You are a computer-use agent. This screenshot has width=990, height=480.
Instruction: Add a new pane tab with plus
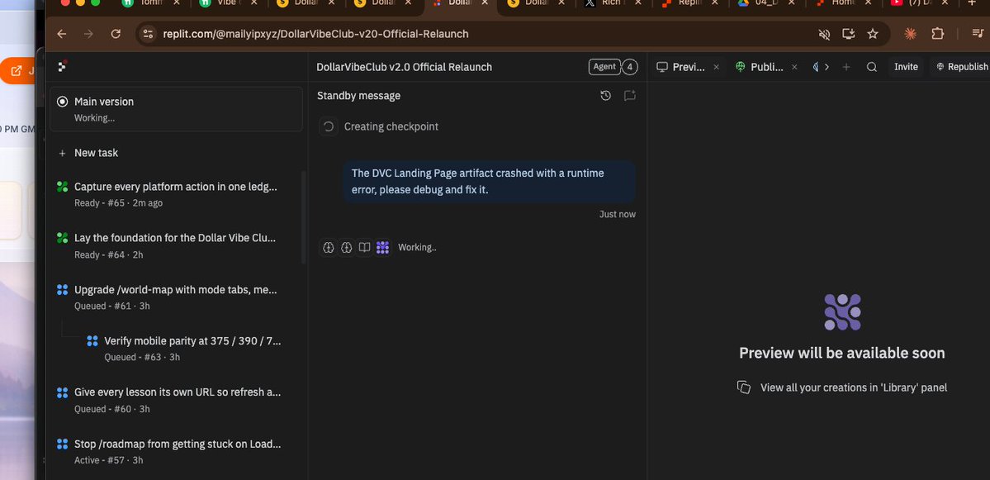(x=846, y=67)
